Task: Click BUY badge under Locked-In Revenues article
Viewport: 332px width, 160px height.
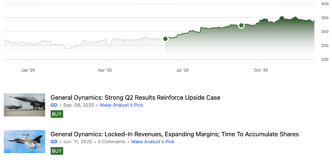Action: click(57, 151)
